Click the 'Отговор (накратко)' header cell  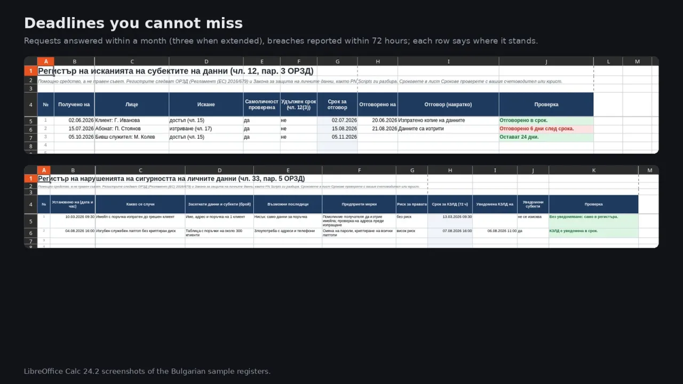(x=448, y=105)
